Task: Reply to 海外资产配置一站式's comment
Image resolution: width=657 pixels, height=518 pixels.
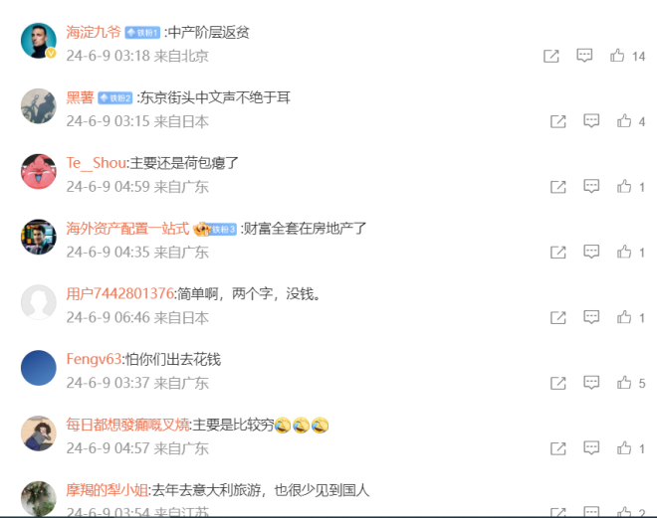Action: point(591,252)
